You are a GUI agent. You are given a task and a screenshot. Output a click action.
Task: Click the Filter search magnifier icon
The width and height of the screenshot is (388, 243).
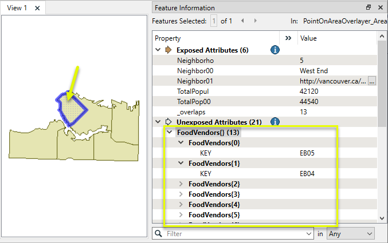159,234
